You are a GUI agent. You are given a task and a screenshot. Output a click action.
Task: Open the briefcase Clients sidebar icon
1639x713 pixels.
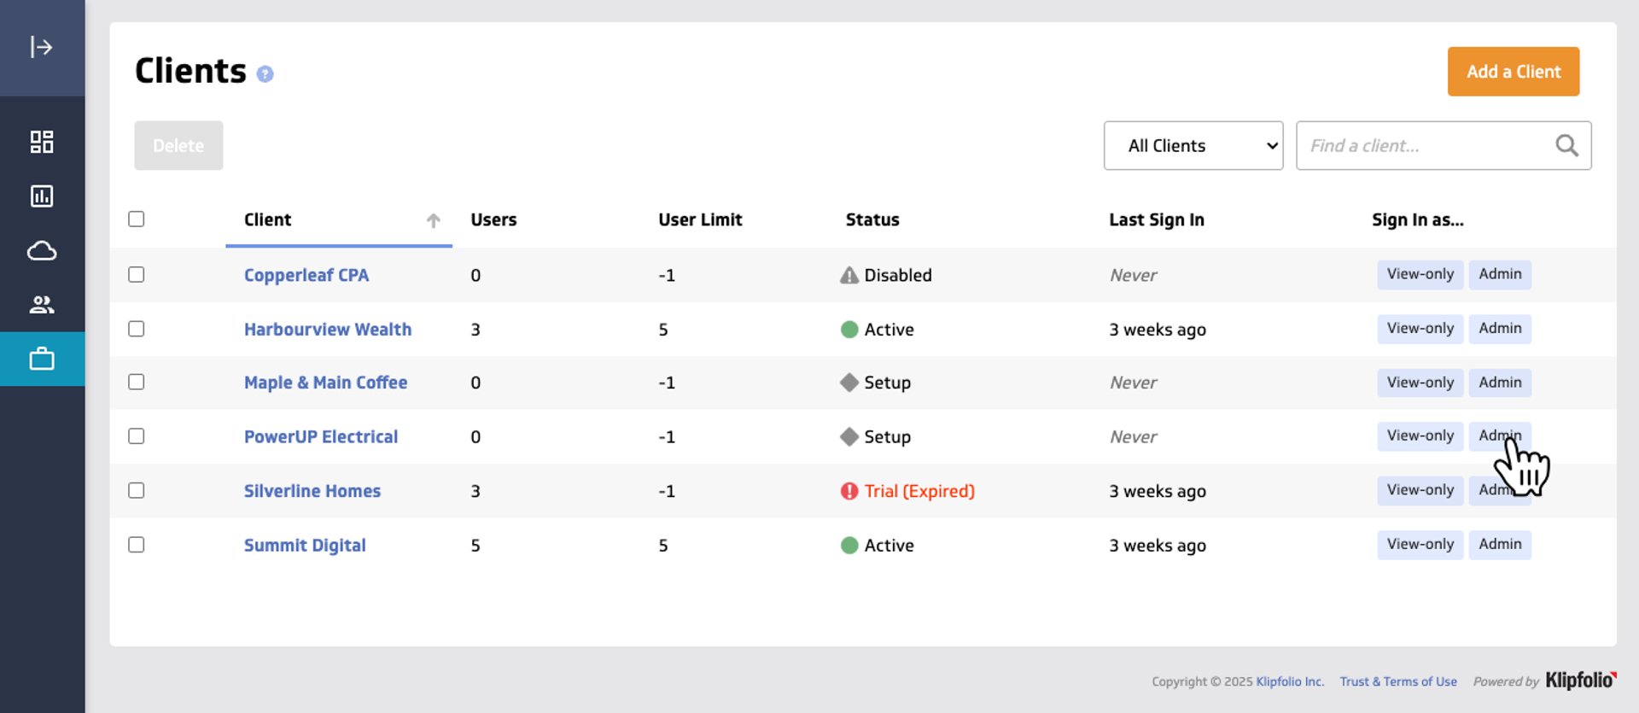(41, 359)
